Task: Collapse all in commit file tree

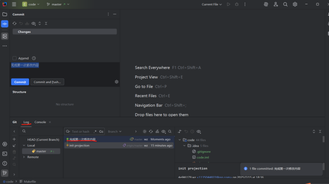Action: 320,131
